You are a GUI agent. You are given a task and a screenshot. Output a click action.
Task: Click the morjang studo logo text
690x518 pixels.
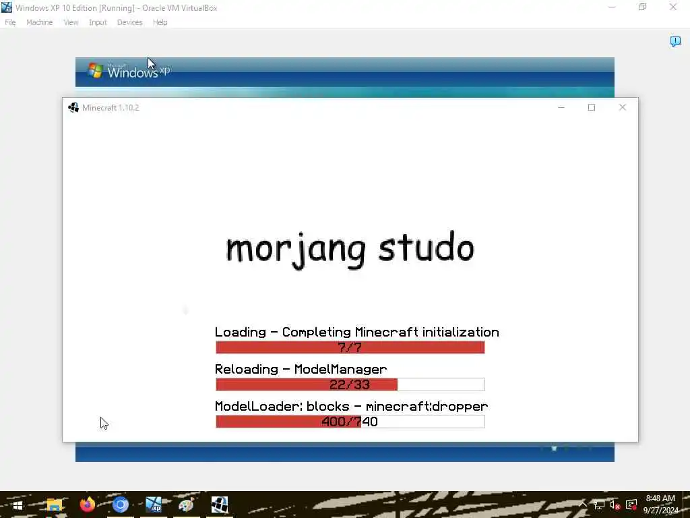[350, 250]
